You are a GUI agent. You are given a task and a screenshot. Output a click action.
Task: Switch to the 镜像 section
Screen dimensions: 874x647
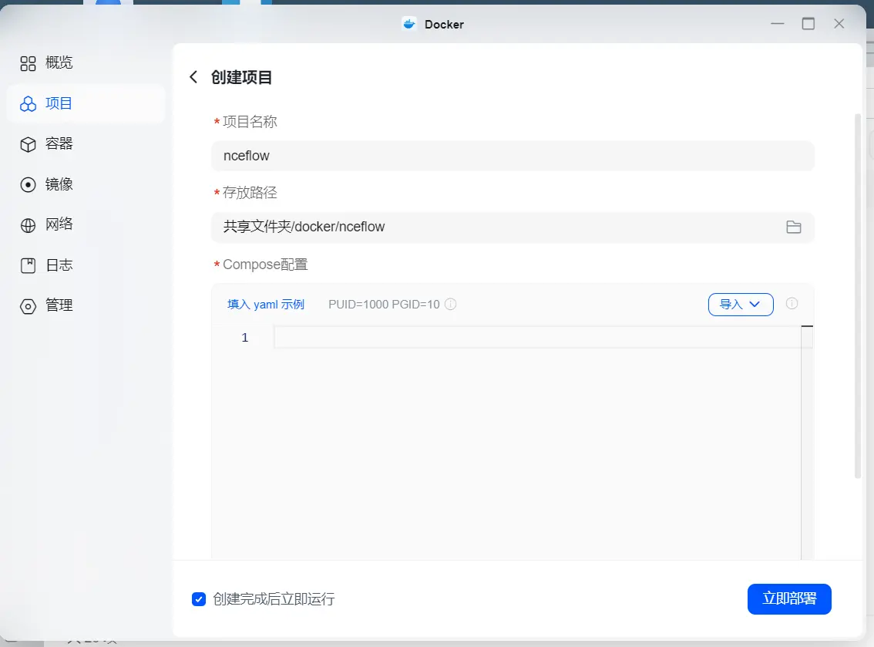tap(86, 184)
